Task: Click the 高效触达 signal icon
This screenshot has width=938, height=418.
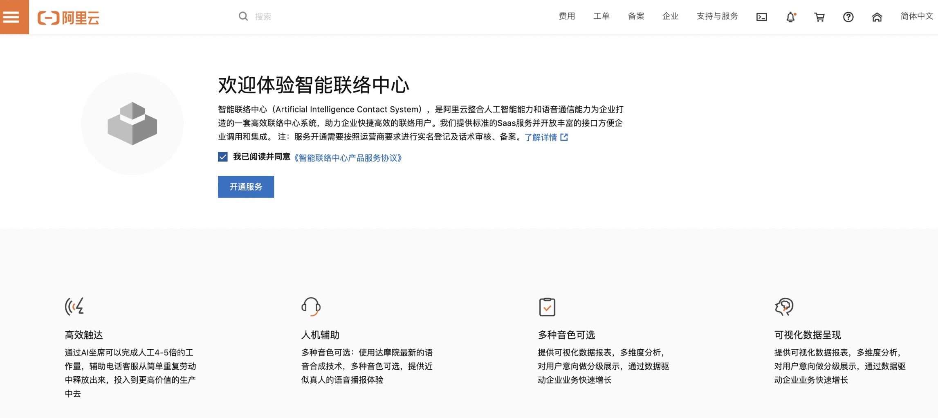Action: coord(74,306)
